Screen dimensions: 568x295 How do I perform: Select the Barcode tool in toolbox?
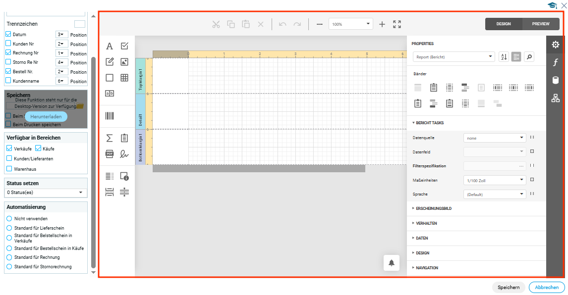pyautogui.click(x=110, y=116)
